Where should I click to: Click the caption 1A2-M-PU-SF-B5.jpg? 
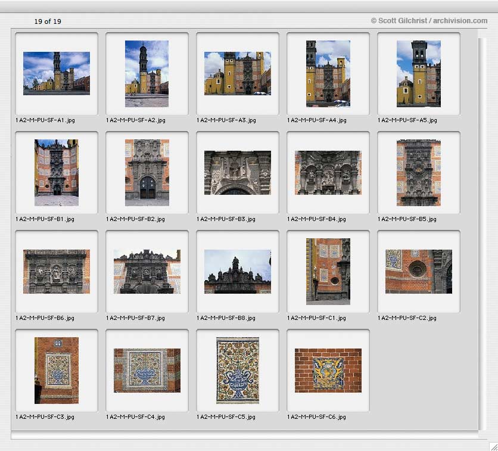(x=407, y=219)
